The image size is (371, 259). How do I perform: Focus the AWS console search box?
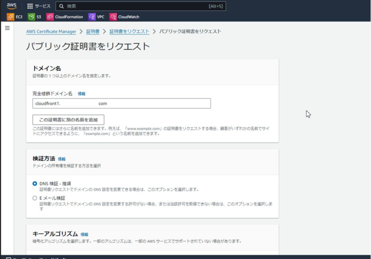tap(141, 6)
